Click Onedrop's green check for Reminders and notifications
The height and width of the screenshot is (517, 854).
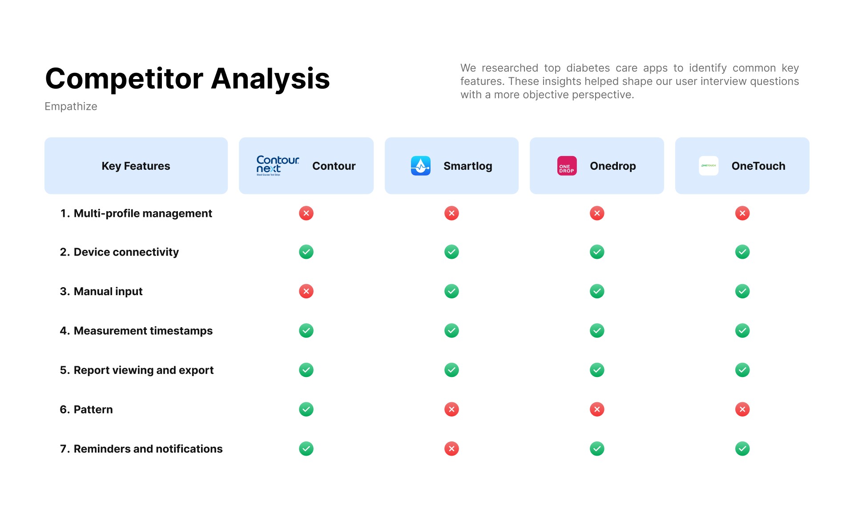(597, 449)
